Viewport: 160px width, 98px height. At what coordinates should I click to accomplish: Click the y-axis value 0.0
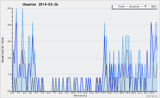tap(9, 91)
